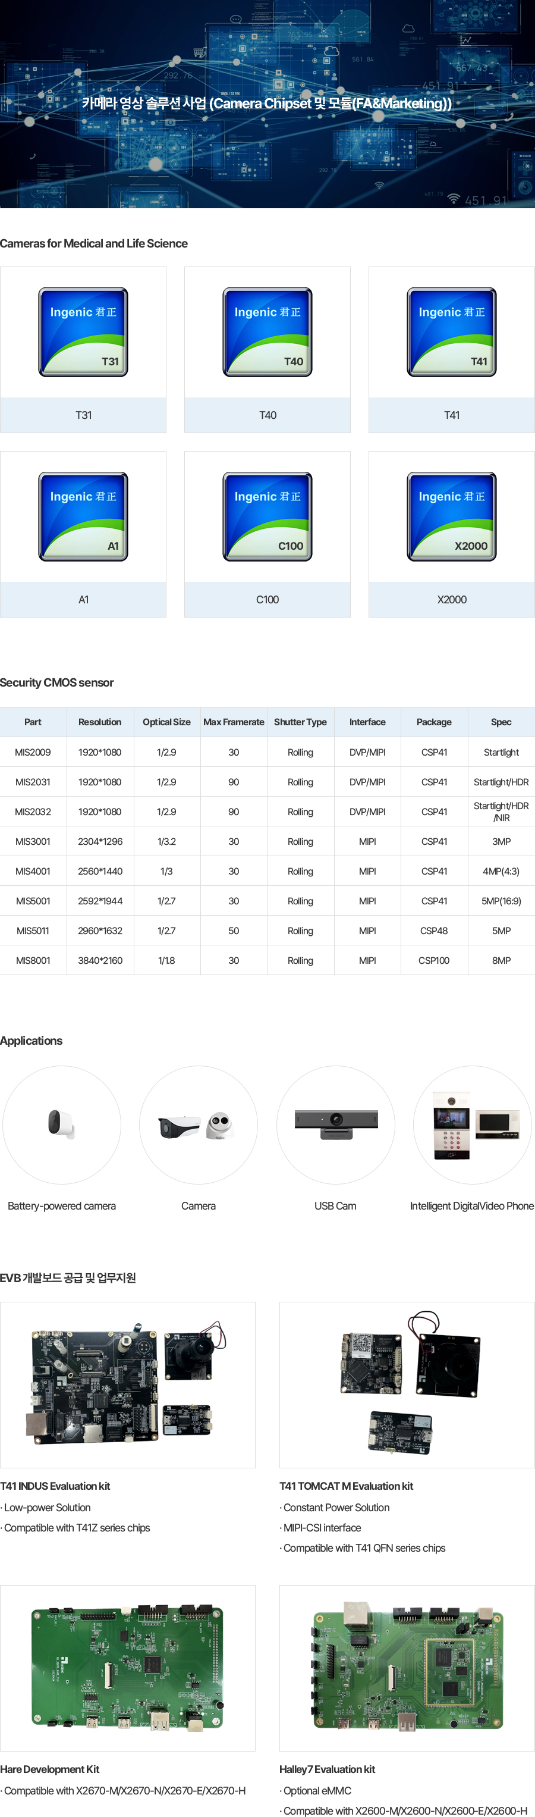
Task: Click the Security CMOS sensor heading
Action: (56, 683)
